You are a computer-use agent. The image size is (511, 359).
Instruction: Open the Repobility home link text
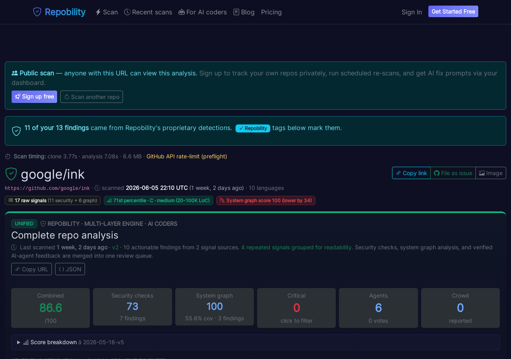pyautogui.click(x=65, y=12)
